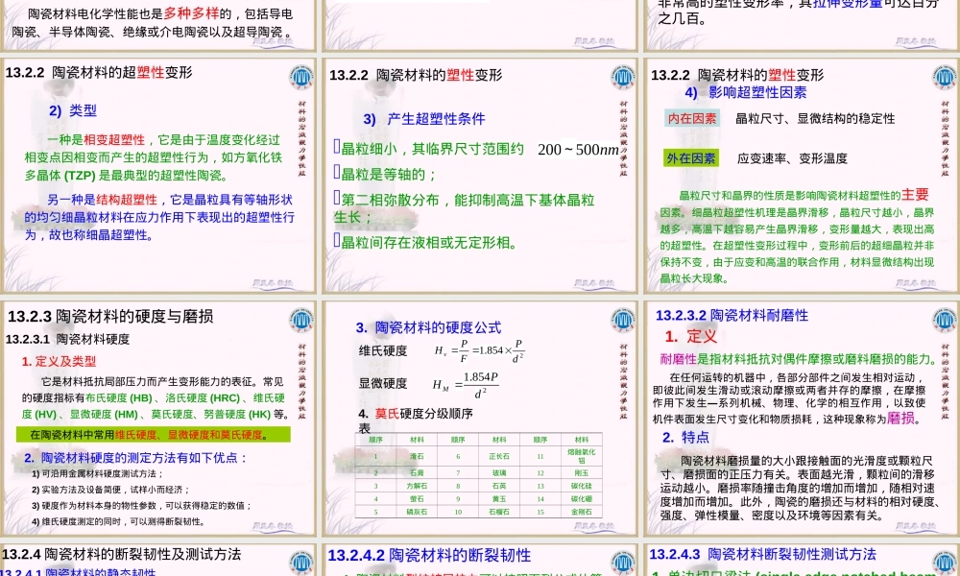Click the 滑石 cell in the hardness table
The height and width of the screenshot is (576, 960).
(x=417, y=456)
